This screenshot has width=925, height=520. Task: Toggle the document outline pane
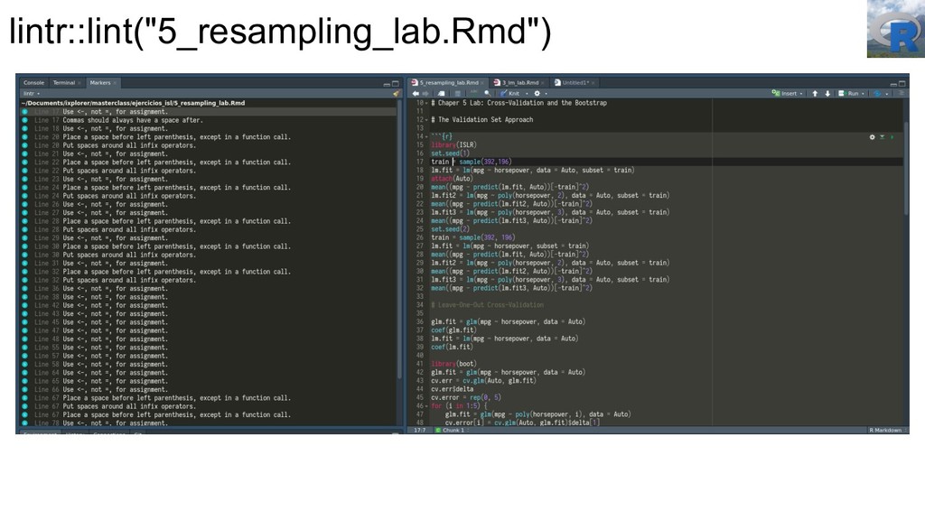[901, 93]
